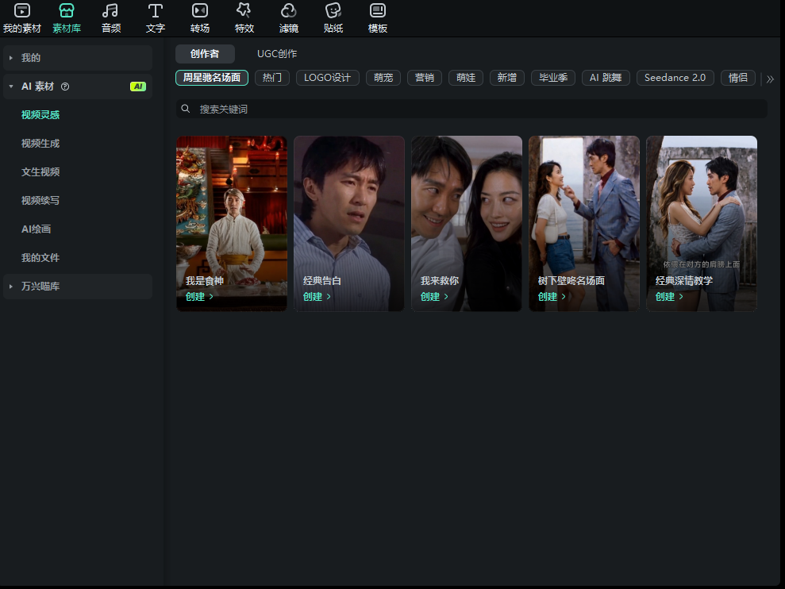
Task: Open the 经典告白 template thumbnail
Action: [349, 223]
